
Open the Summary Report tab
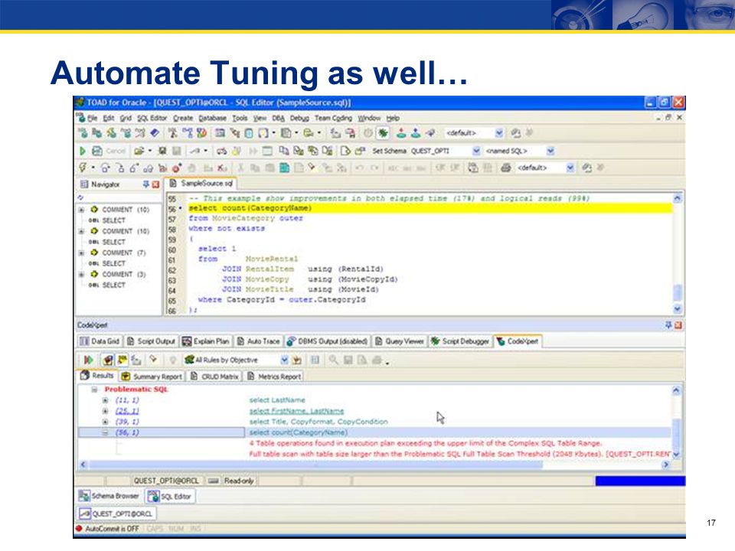[x=152, y=377]
